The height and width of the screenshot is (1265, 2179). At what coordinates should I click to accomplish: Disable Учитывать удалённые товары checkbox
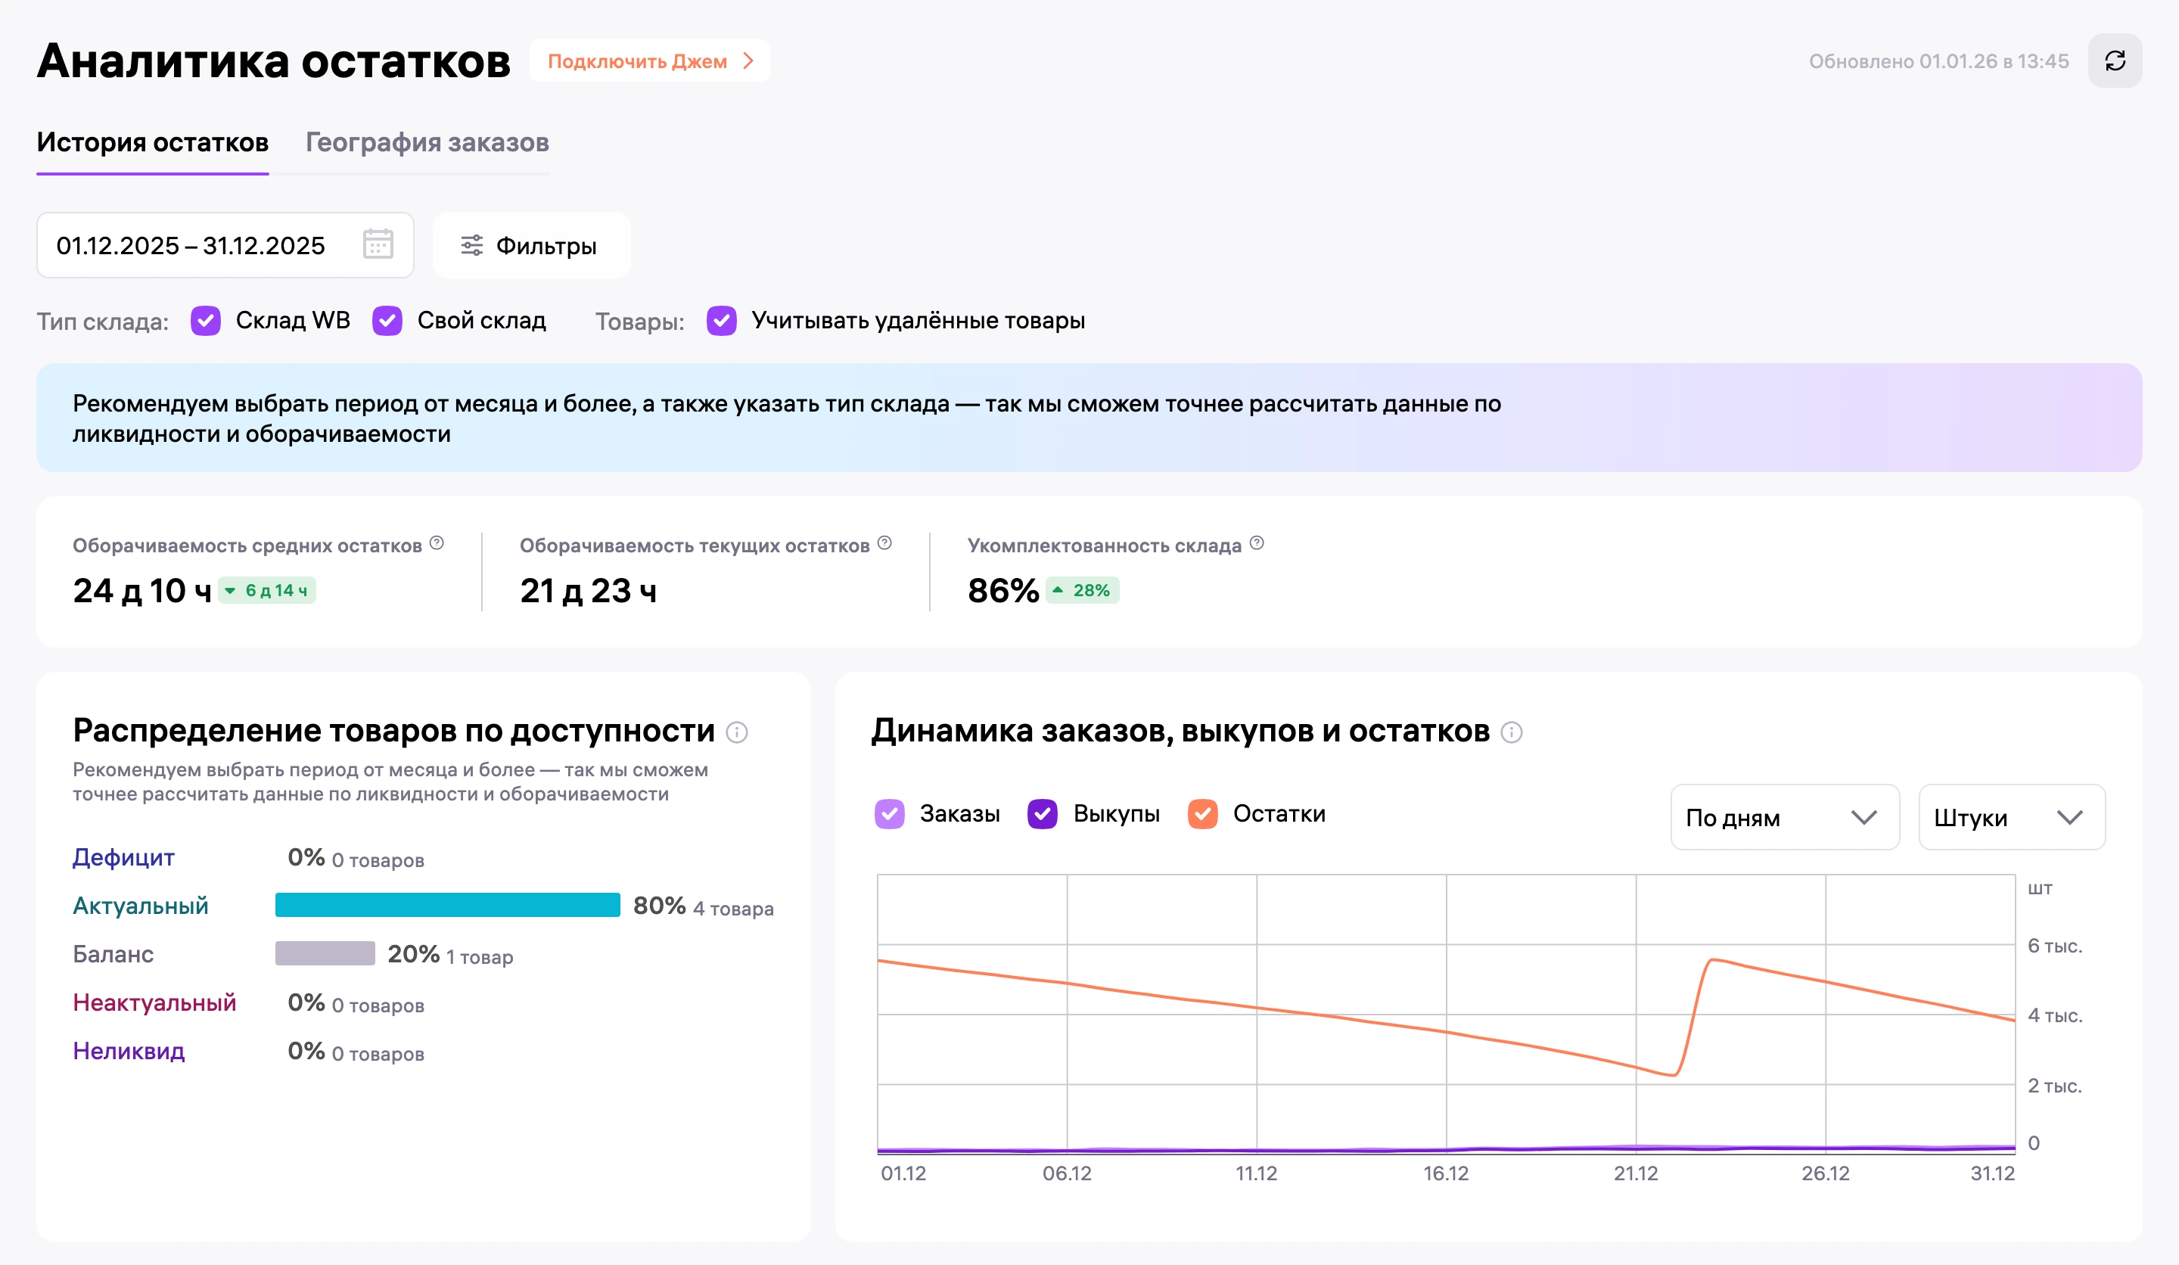point(722,321)
